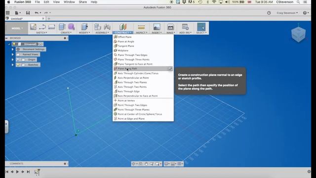Open the Job Status clock icon
Viewport: 316px width, 178px height.
269,13
